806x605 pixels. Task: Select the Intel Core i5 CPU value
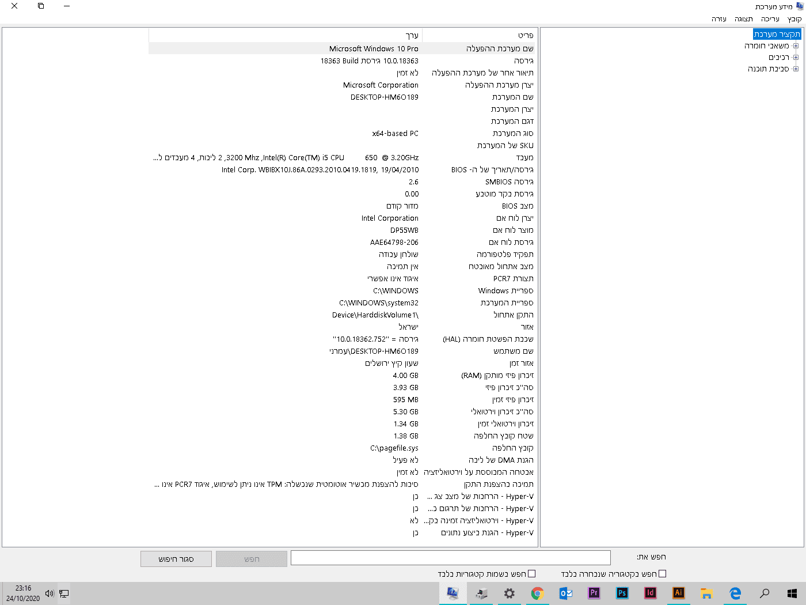point(286,157)
